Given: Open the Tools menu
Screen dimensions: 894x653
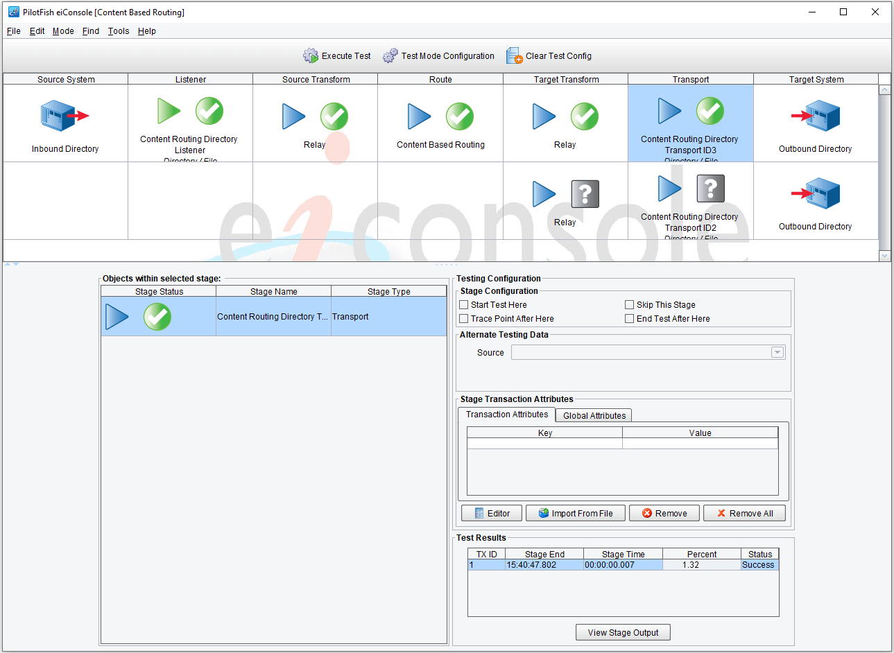Looking at the screenshot, I should coord(119,31).
